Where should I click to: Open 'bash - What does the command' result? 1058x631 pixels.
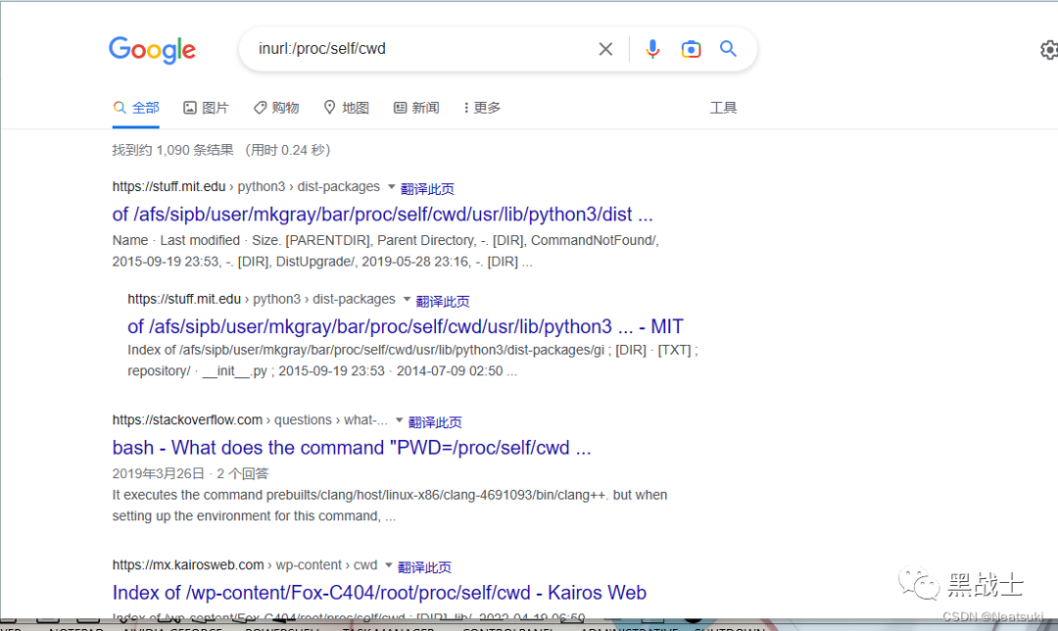(x=352, y=448)
